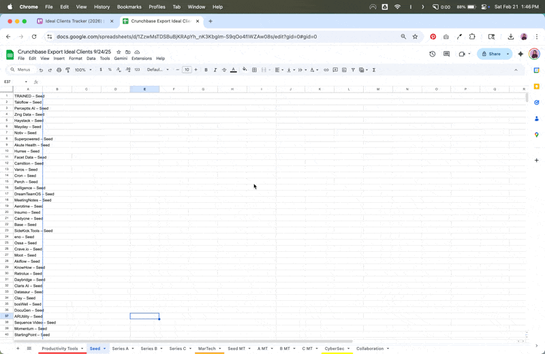
Task: Open the zoom 100% dropdown
Action: 83,70
